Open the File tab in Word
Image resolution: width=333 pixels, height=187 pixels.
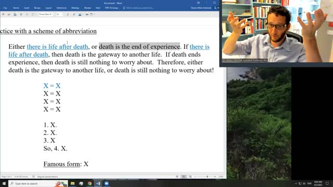[5, 8]
